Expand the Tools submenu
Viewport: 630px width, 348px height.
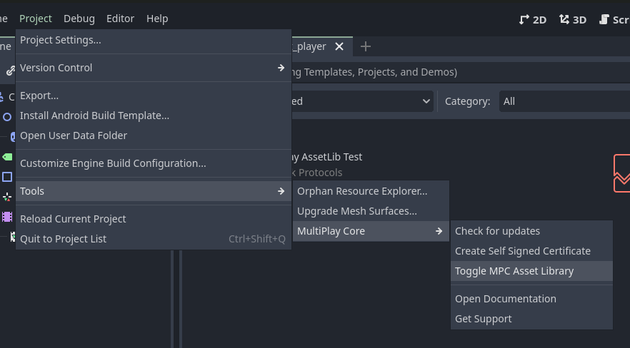(154, 191)
